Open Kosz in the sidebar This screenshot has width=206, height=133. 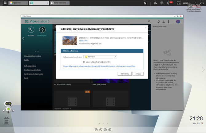26,78
